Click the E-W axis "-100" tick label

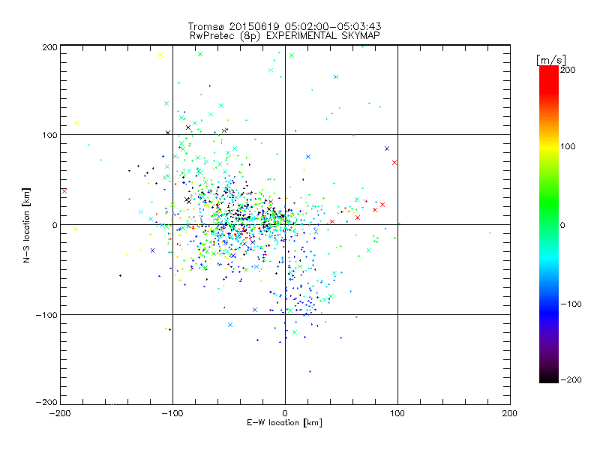click(x=172, y=413)
